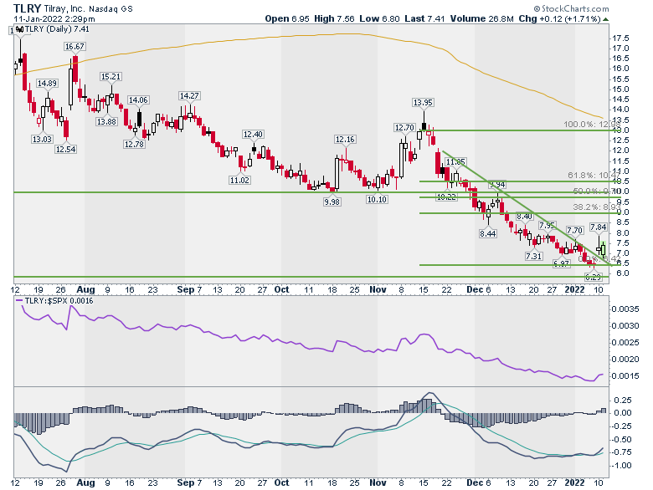Click the 14.27 high price label
This screenshot has height=490, width=653.
click(189, 95)
